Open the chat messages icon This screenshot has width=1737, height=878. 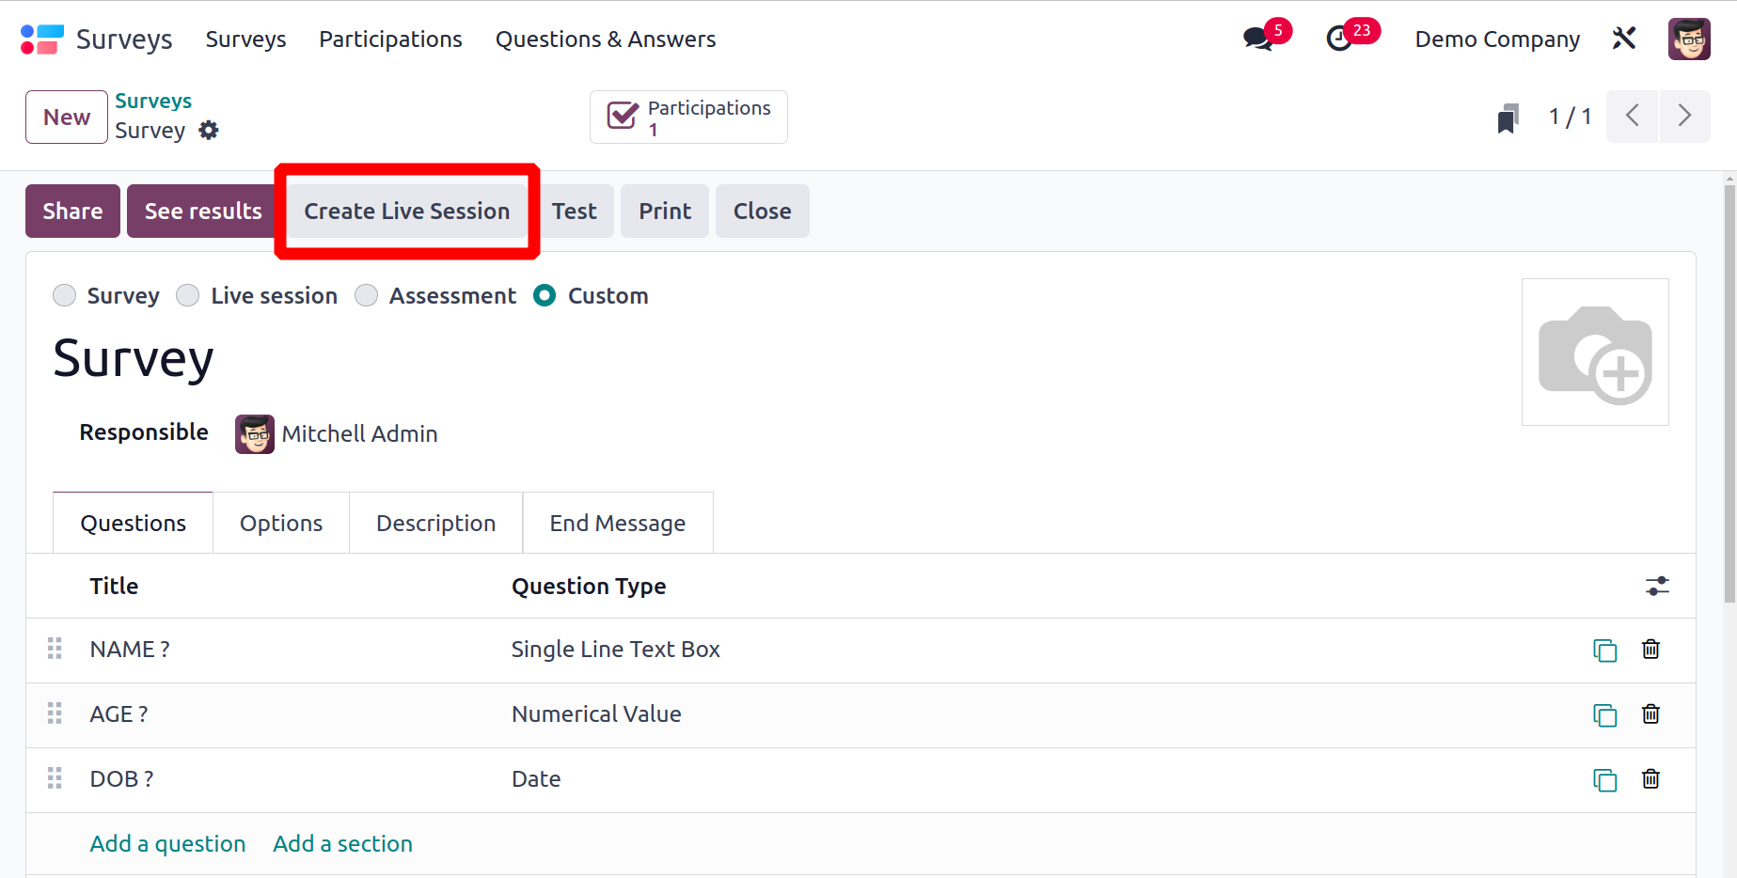(1257, 39)
